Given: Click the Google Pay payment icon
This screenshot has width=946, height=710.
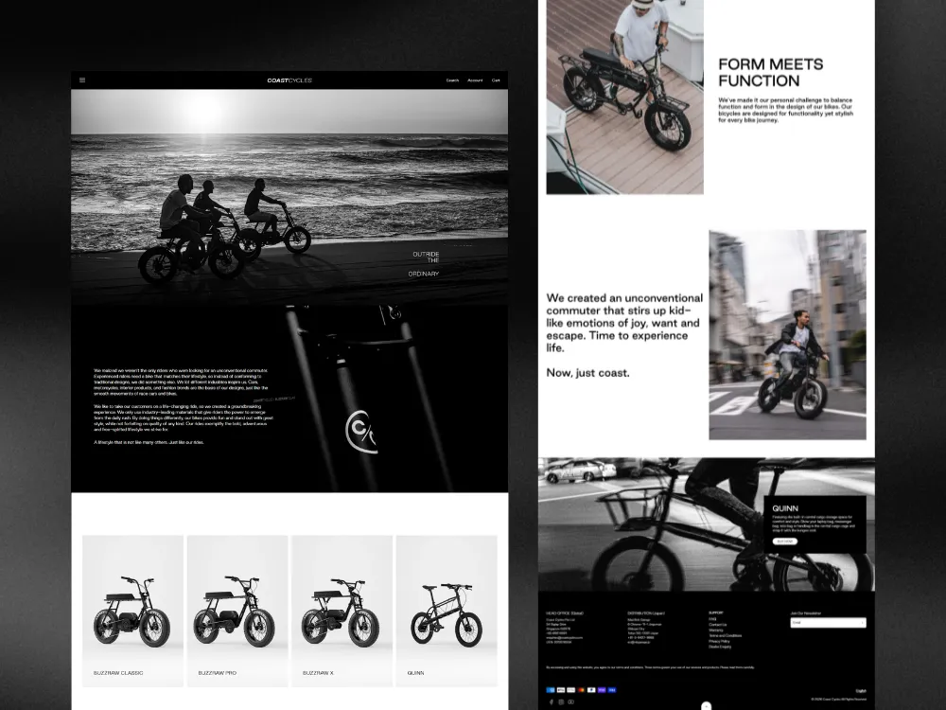Looking at the screenshot, I should click(x=570, y=690).
